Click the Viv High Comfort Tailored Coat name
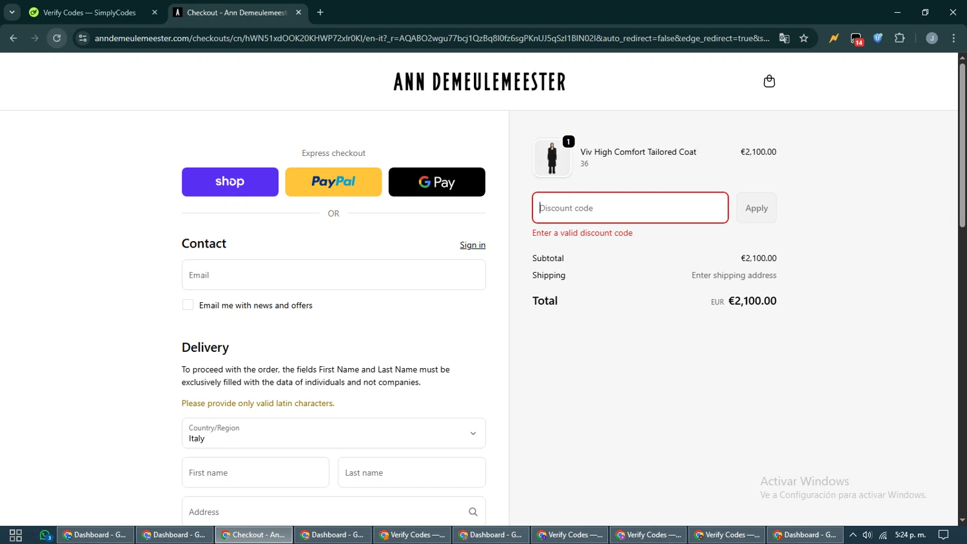The height and width of the screenshot is (544, 967). (638, 152)
